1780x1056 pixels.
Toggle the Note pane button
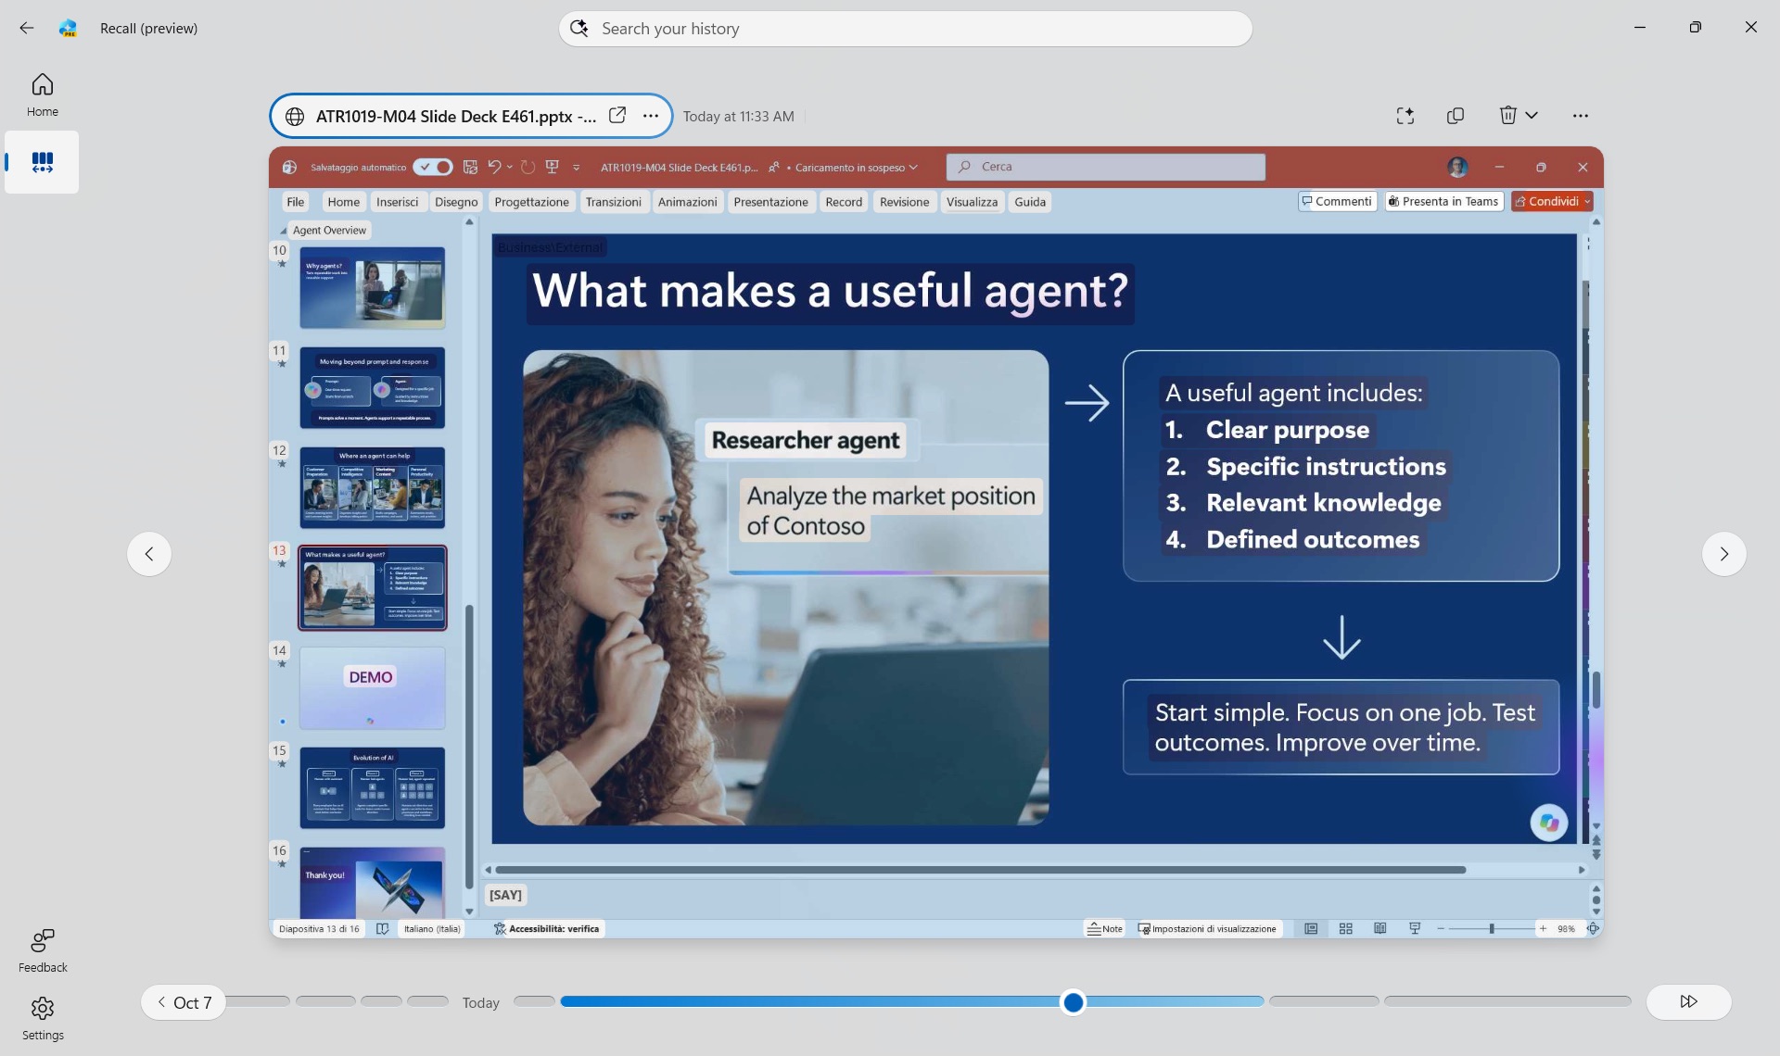click(1104, 929)
